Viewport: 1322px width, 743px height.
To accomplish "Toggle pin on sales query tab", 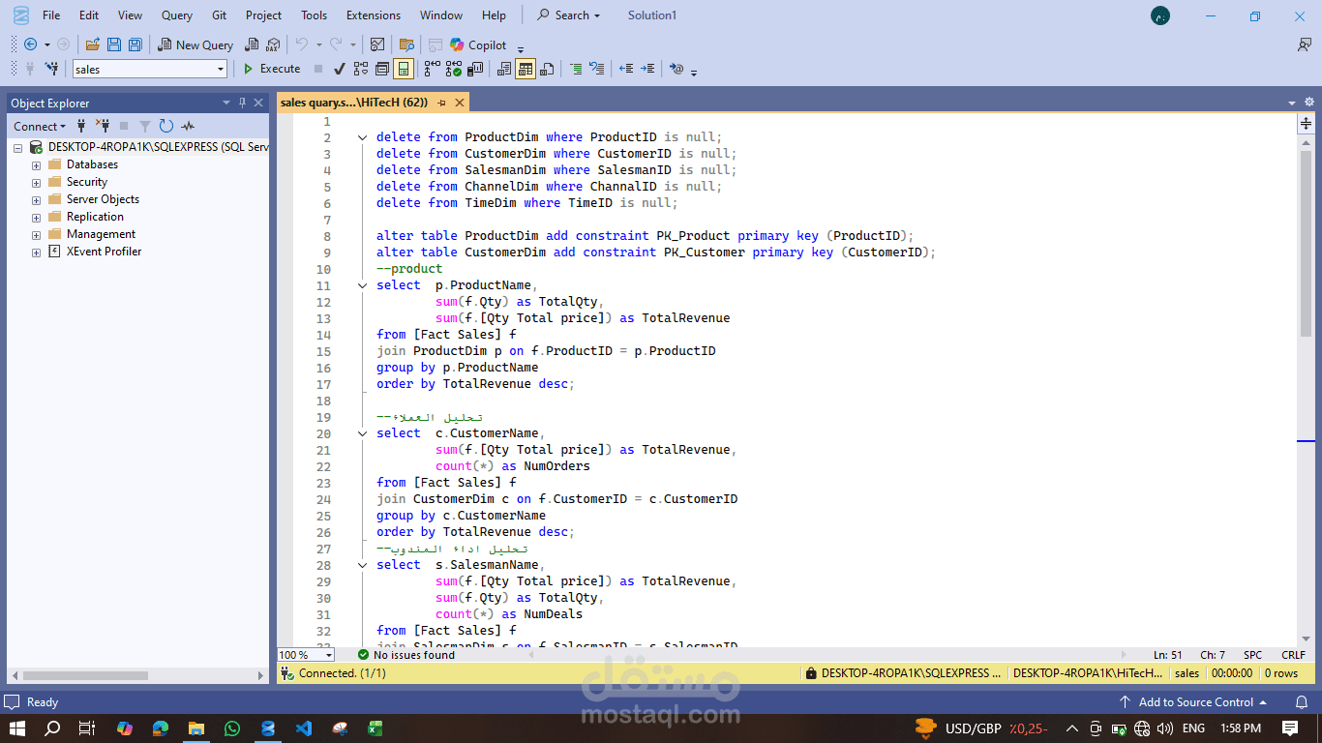I will tap(441, 103).
